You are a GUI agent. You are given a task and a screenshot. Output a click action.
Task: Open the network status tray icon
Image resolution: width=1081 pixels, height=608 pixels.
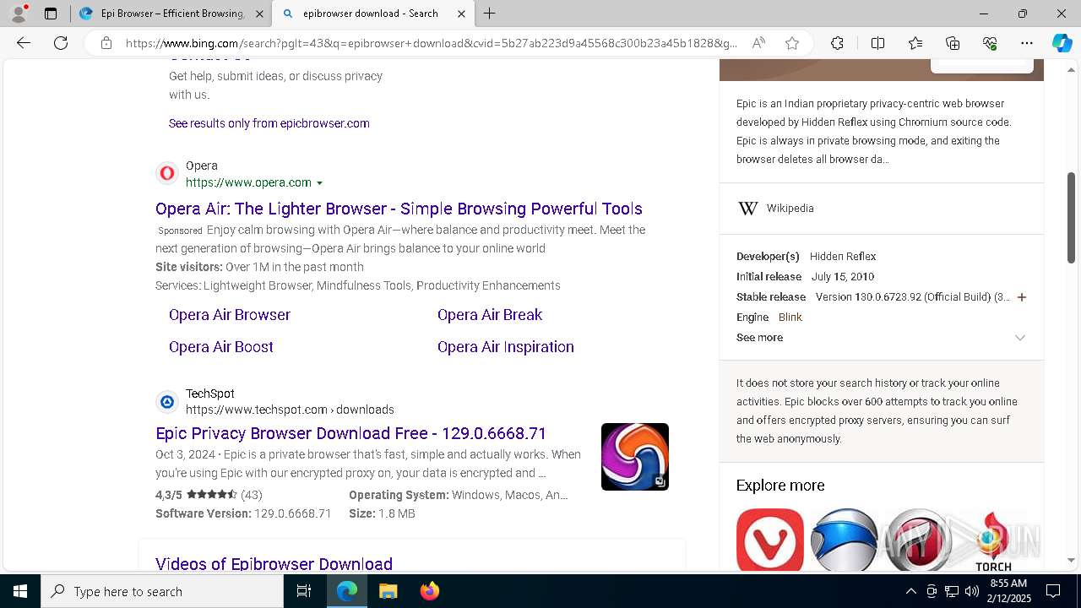tap(951, 591)
